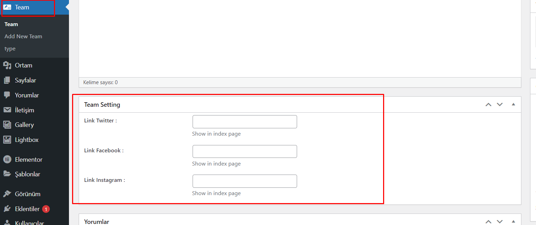536x225 pixels.
Task: Move Team Setting panel down arrow
Action: tap(500, 104)
